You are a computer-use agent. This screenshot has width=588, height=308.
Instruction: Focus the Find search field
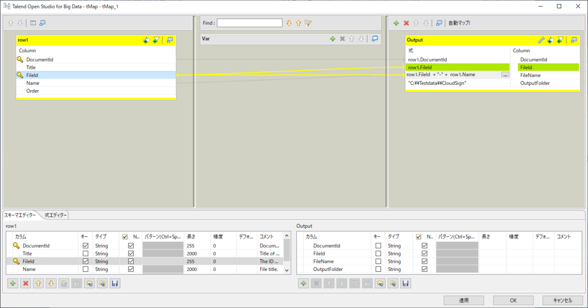pos(250,23)
